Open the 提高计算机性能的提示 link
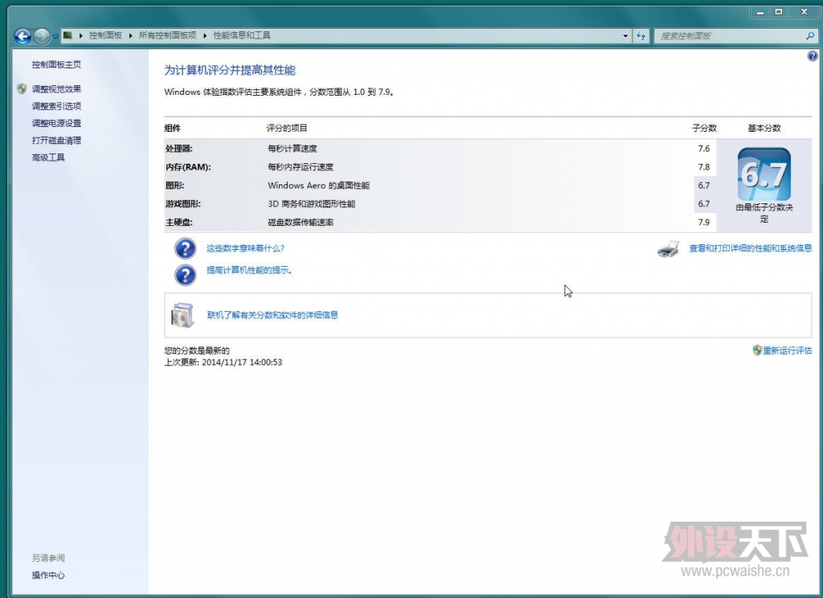 pos(249,270)
